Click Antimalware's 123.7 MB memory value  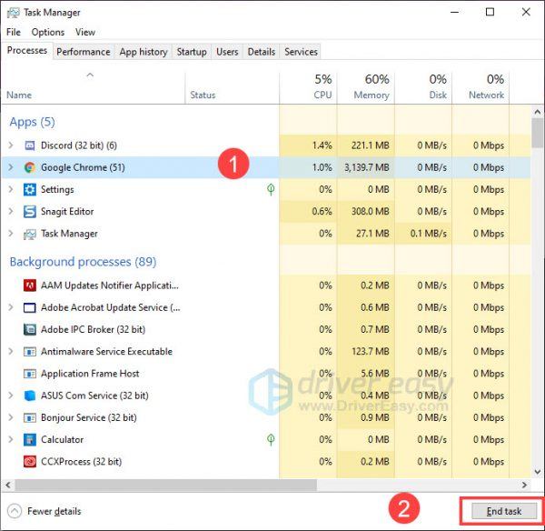pos(371,352)
